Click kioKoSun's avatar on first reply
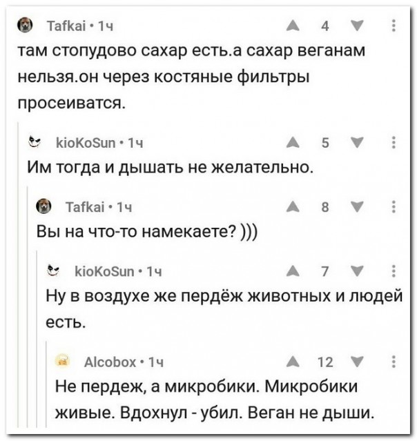417x441 pixels. click(31, 144)
